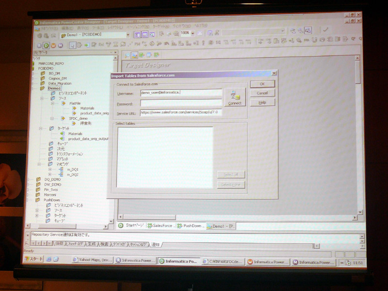This screenshot has height=291, width=388.
Task: Click the Internet Explorer quick launch icon
Action: click(x=49, y=259)
